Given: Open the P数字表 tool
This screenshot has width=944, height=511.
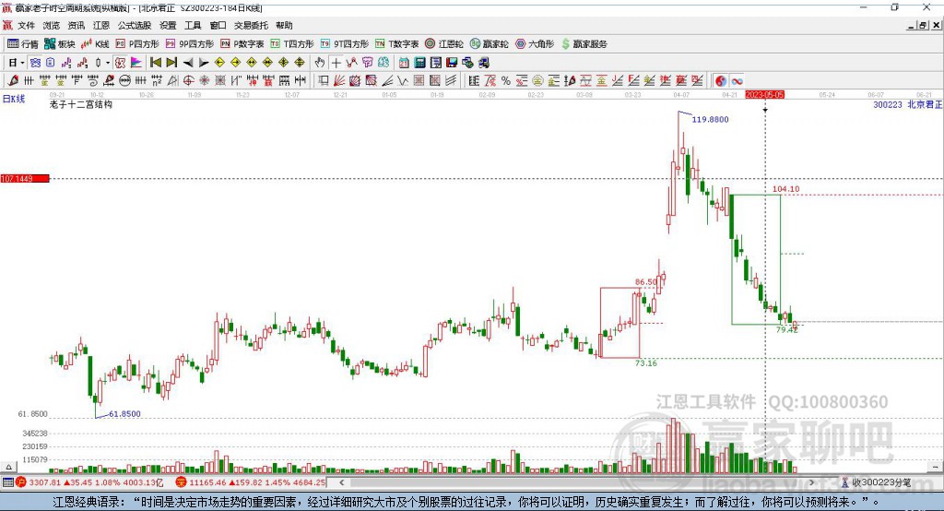Looking at the screenshot, I should pyautogui.click(x=242, y=44).
